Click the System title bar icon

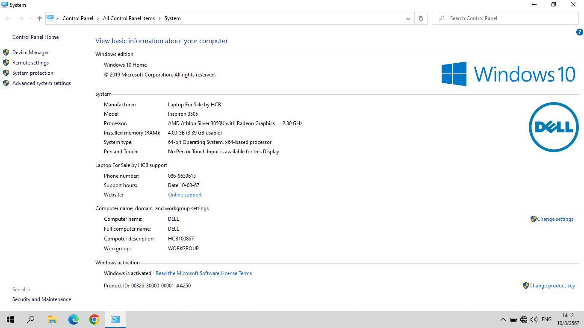coord(5,5)
